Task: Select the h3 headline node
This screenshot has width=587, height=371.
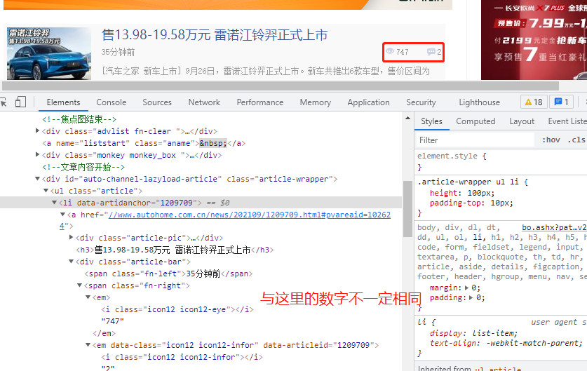Action: pos(175,250)
